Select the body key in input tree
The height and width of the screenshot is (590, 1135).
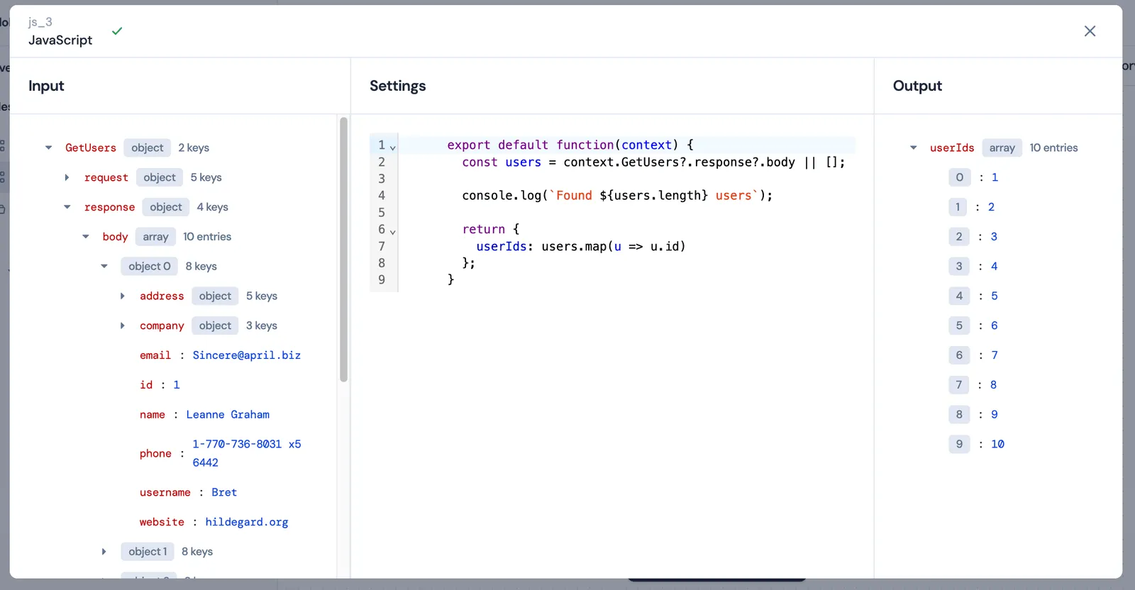(115, 237)
